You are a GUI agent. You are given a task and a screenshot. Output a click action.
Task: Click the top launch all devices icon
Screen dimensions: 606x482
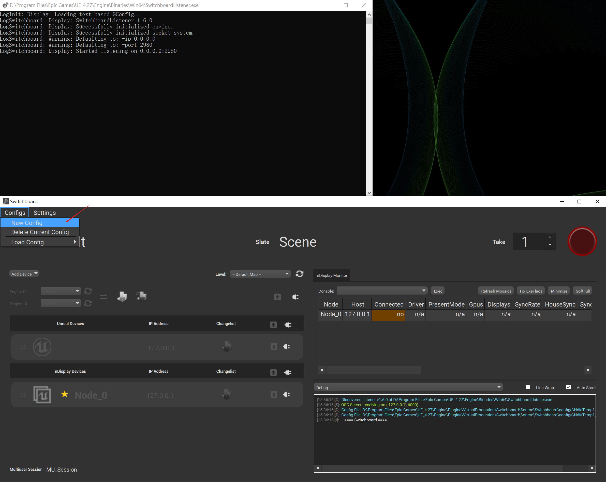pos(277,297)
